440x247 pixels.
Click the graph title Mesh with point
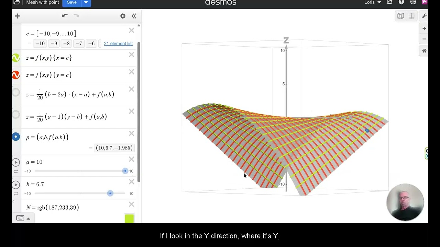point(43,2)
